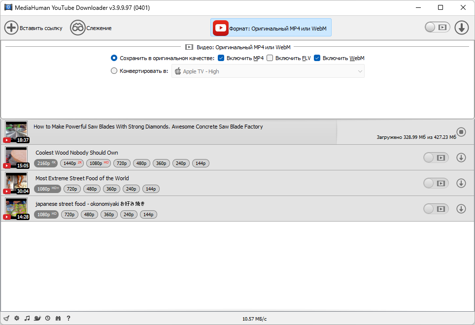Click the download-all arrow in top toolbar
Screen dimensions: 475x325
(461, 28)
